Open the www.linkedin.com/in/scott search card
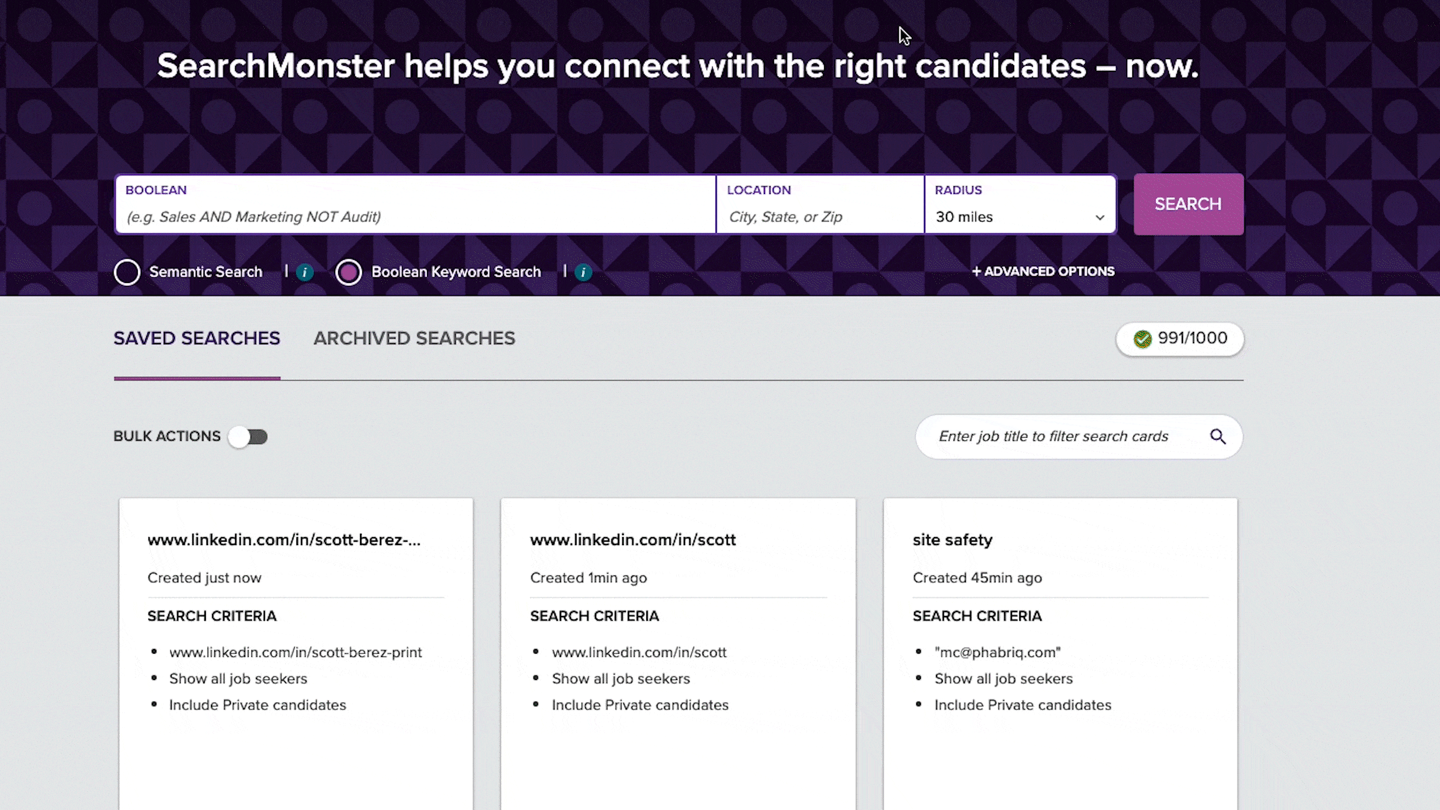The width and height of the screenshot is (1440, 810). click(678, 654)
